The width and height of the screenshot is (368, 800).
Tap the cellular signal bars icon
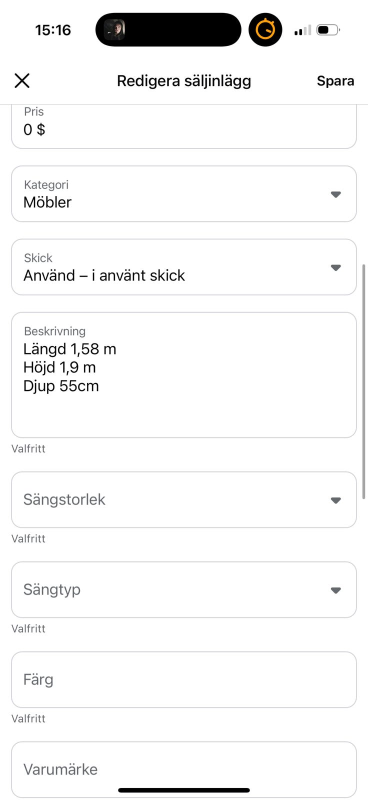302,30
